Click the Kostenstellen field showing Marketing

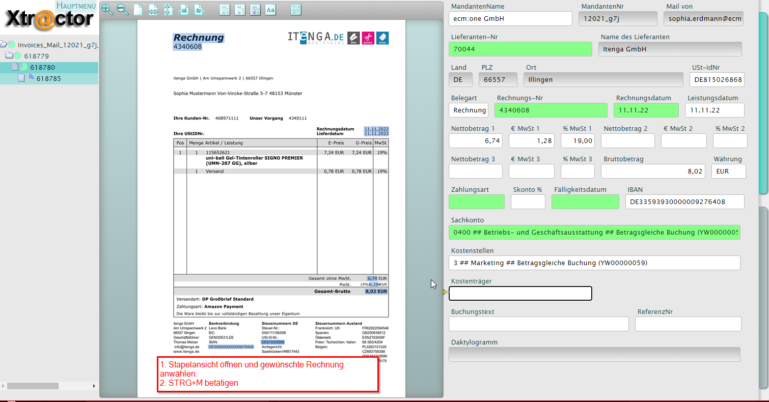point(594,263)
